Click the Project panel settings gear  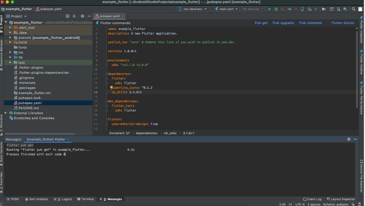coord(82,16)
